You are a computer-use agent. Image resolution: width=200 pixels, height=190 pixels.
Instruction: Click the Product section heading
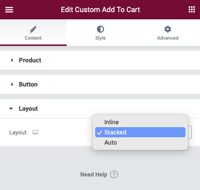tap(30, 60)
